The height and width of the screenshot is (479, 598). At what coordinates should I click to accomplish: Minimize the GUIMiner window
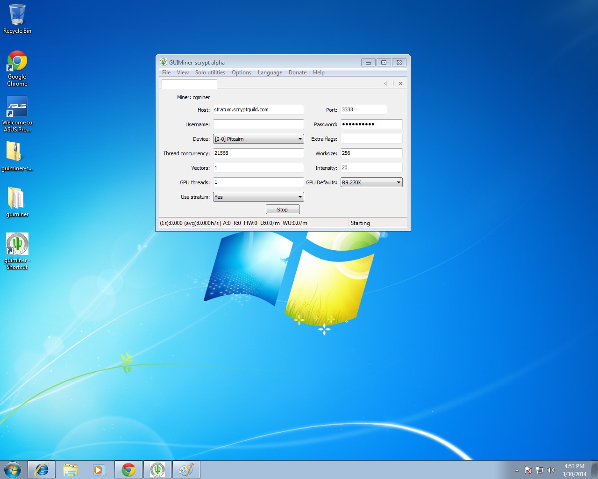pos(368,62)
